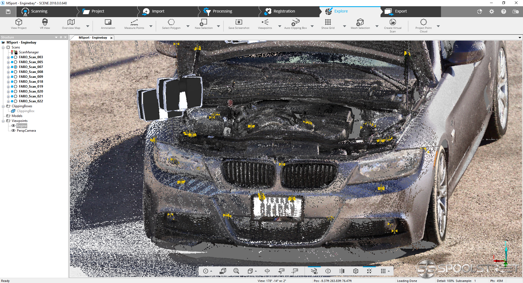523x283 pixels.
Task: Switch to the Registration tab
Action: 290,11
